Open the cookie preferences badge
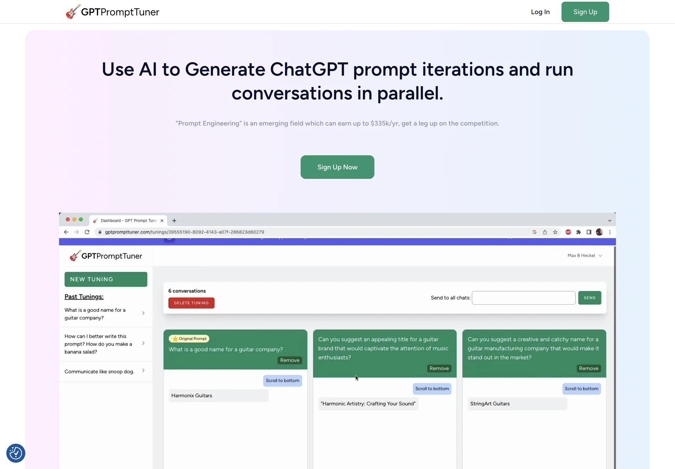 (16, 453)
